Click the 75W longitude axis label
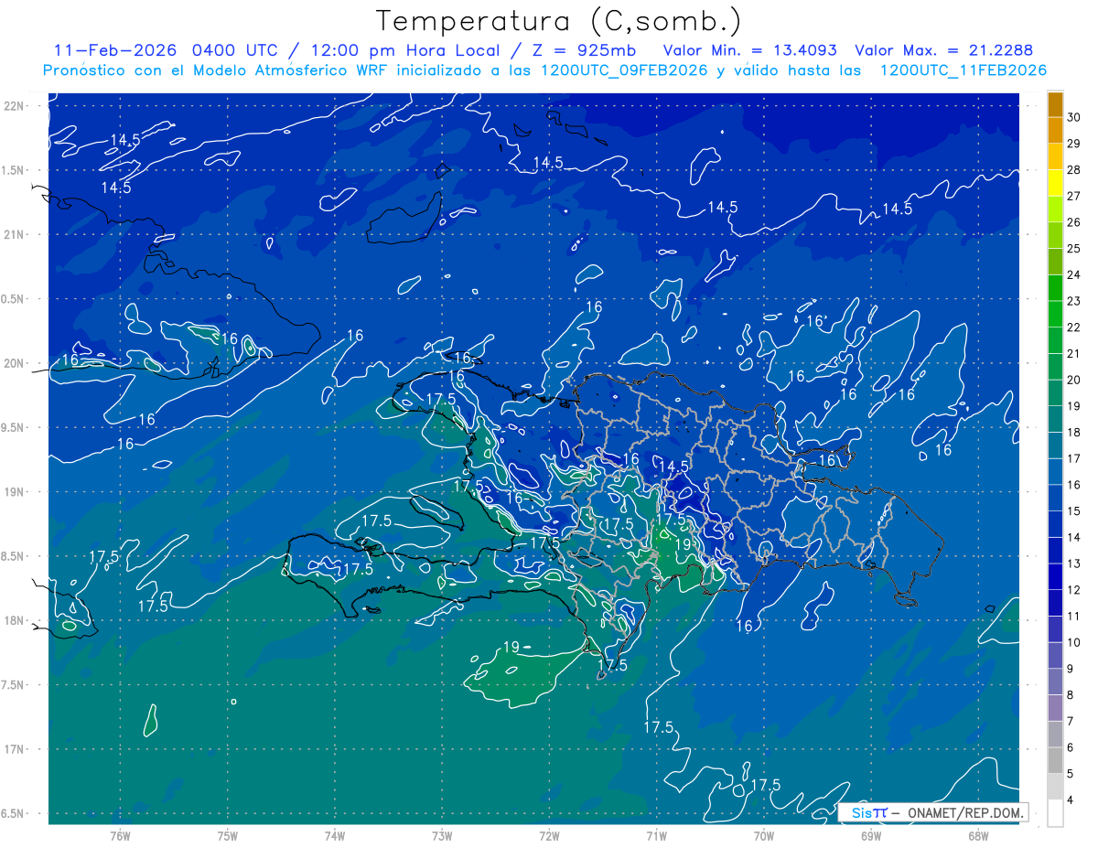 [228, 835]
